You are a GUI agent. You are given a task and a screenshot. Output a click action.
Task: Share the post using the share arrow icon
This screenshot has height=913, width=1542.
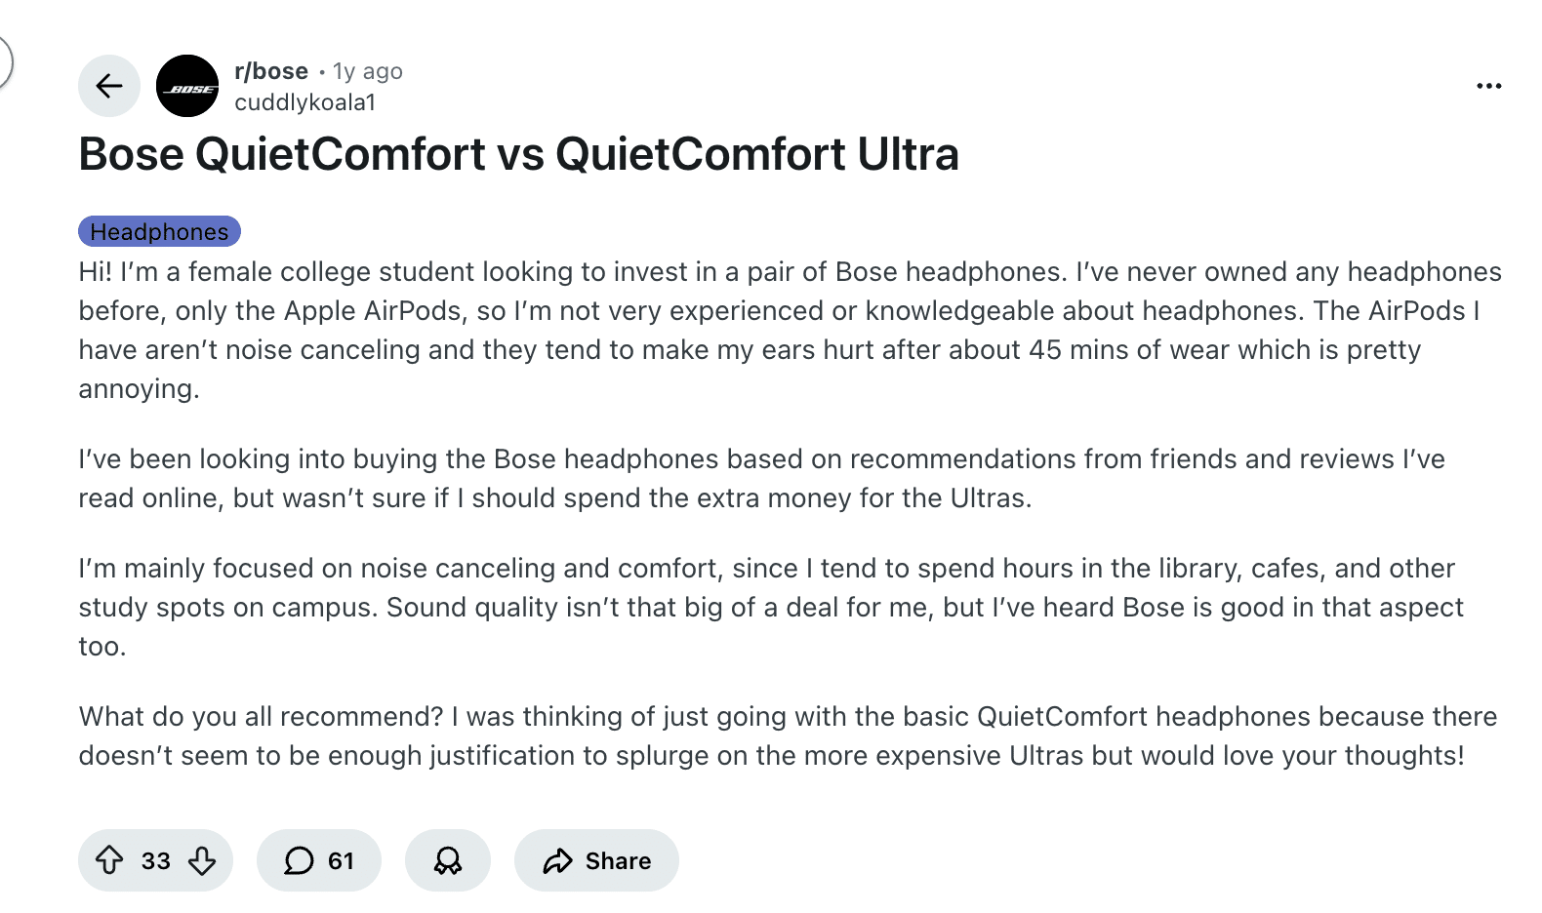[558, 860]
